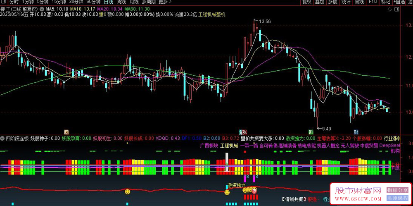Click the 量价共振要大涨 indicator value

tap(262, 138)
